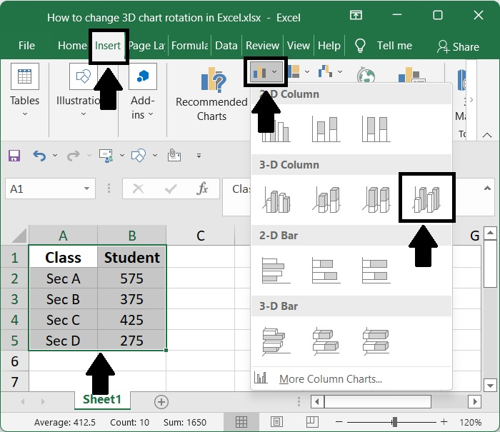The height and width of the screenshot is (432, 500).
Task: Select 3-D 100% Stacked Bar chart
Action: coord(376,341)
